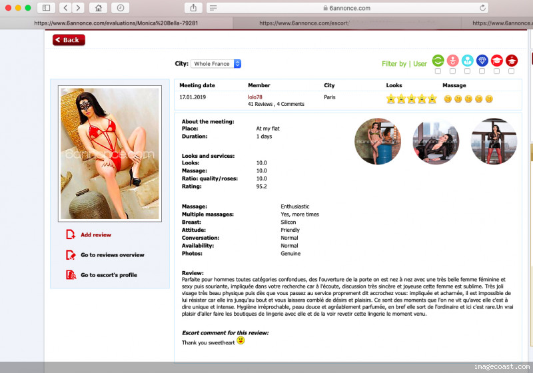Go back with the browser back arrow
The image size is (533, 373).
65,8
